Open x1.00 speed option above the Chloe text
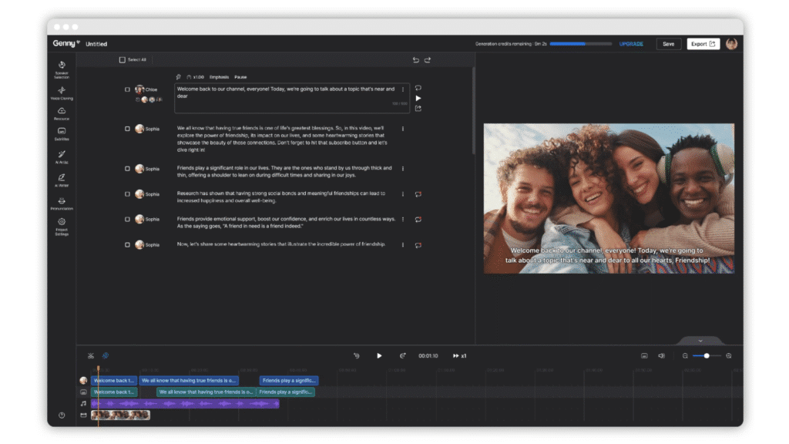This screenshot has height=444, width=789. point(198,77)
